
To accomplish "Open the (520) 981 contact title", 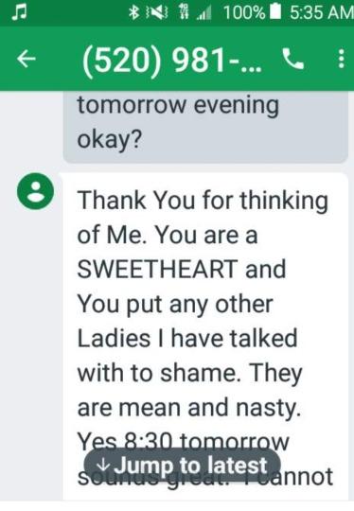I will coord(171,60).
